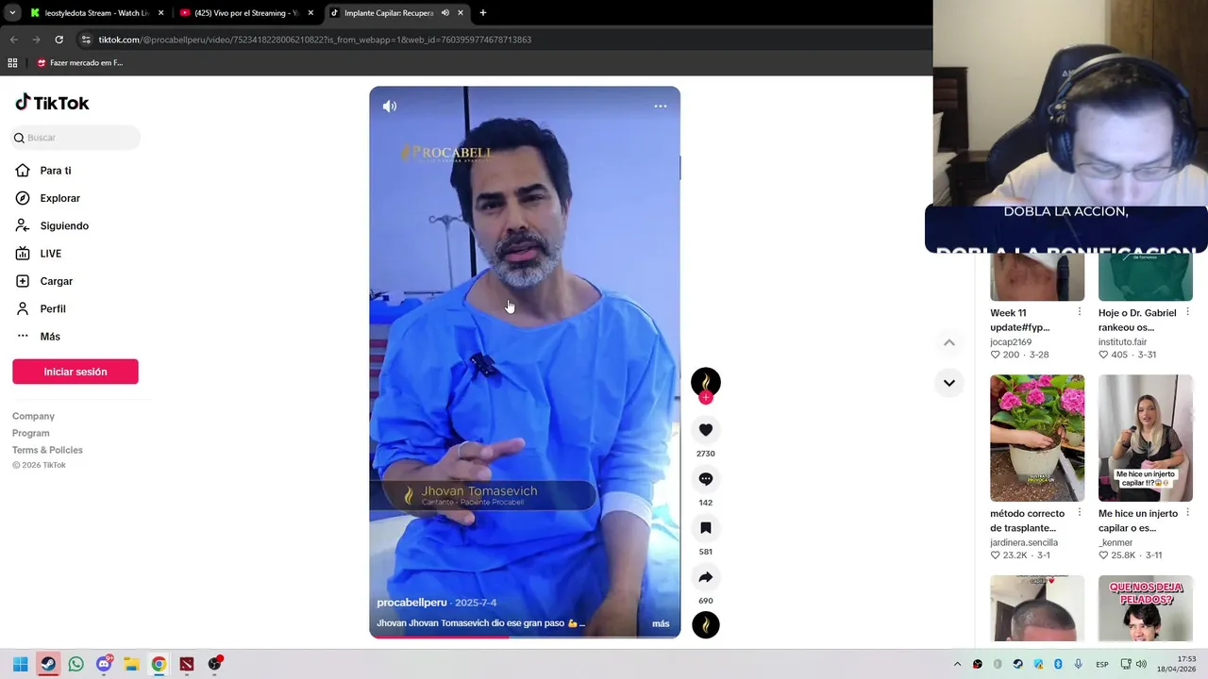Focus the Buscar search field
This screenshot has height=679, width=1208.
click(75, 138)
